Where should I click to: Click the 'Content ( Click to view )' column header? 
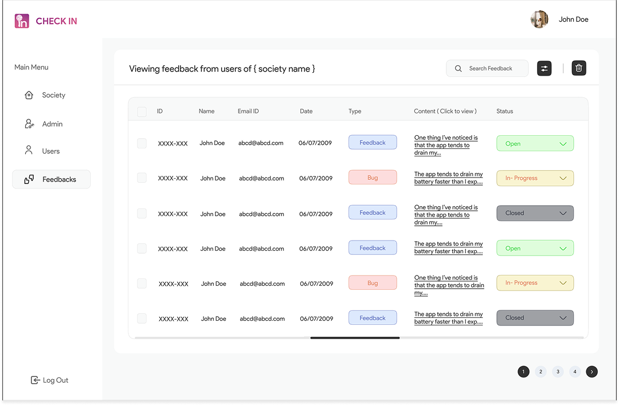445,111
